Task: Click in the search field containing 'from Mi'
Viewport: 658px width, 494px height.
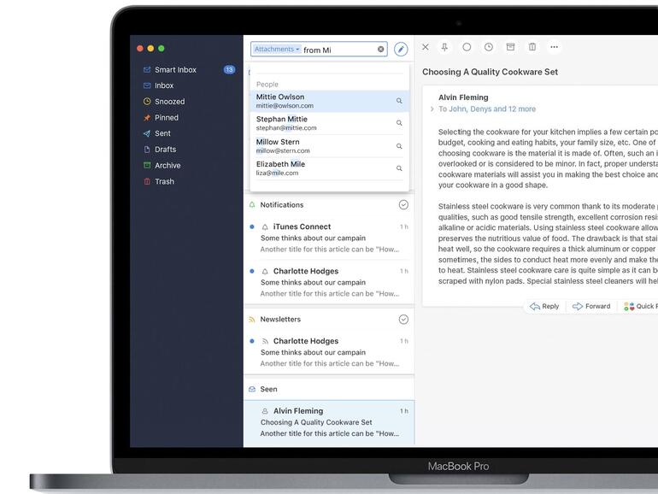Action: tap(319, 49)
